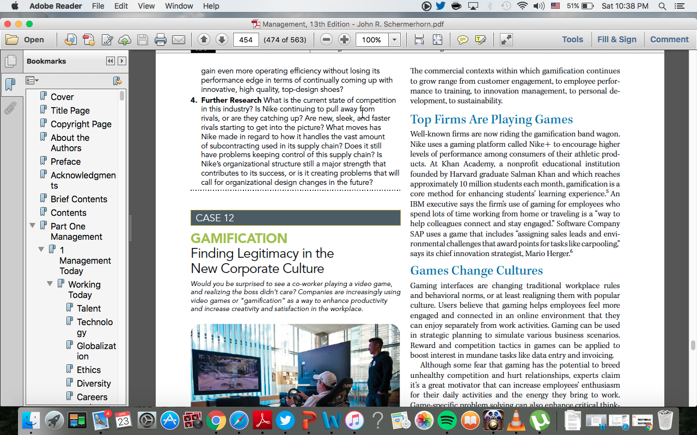Click the new bookmark icon
Viewport: 697px width, 435px height.
(117, 80)
